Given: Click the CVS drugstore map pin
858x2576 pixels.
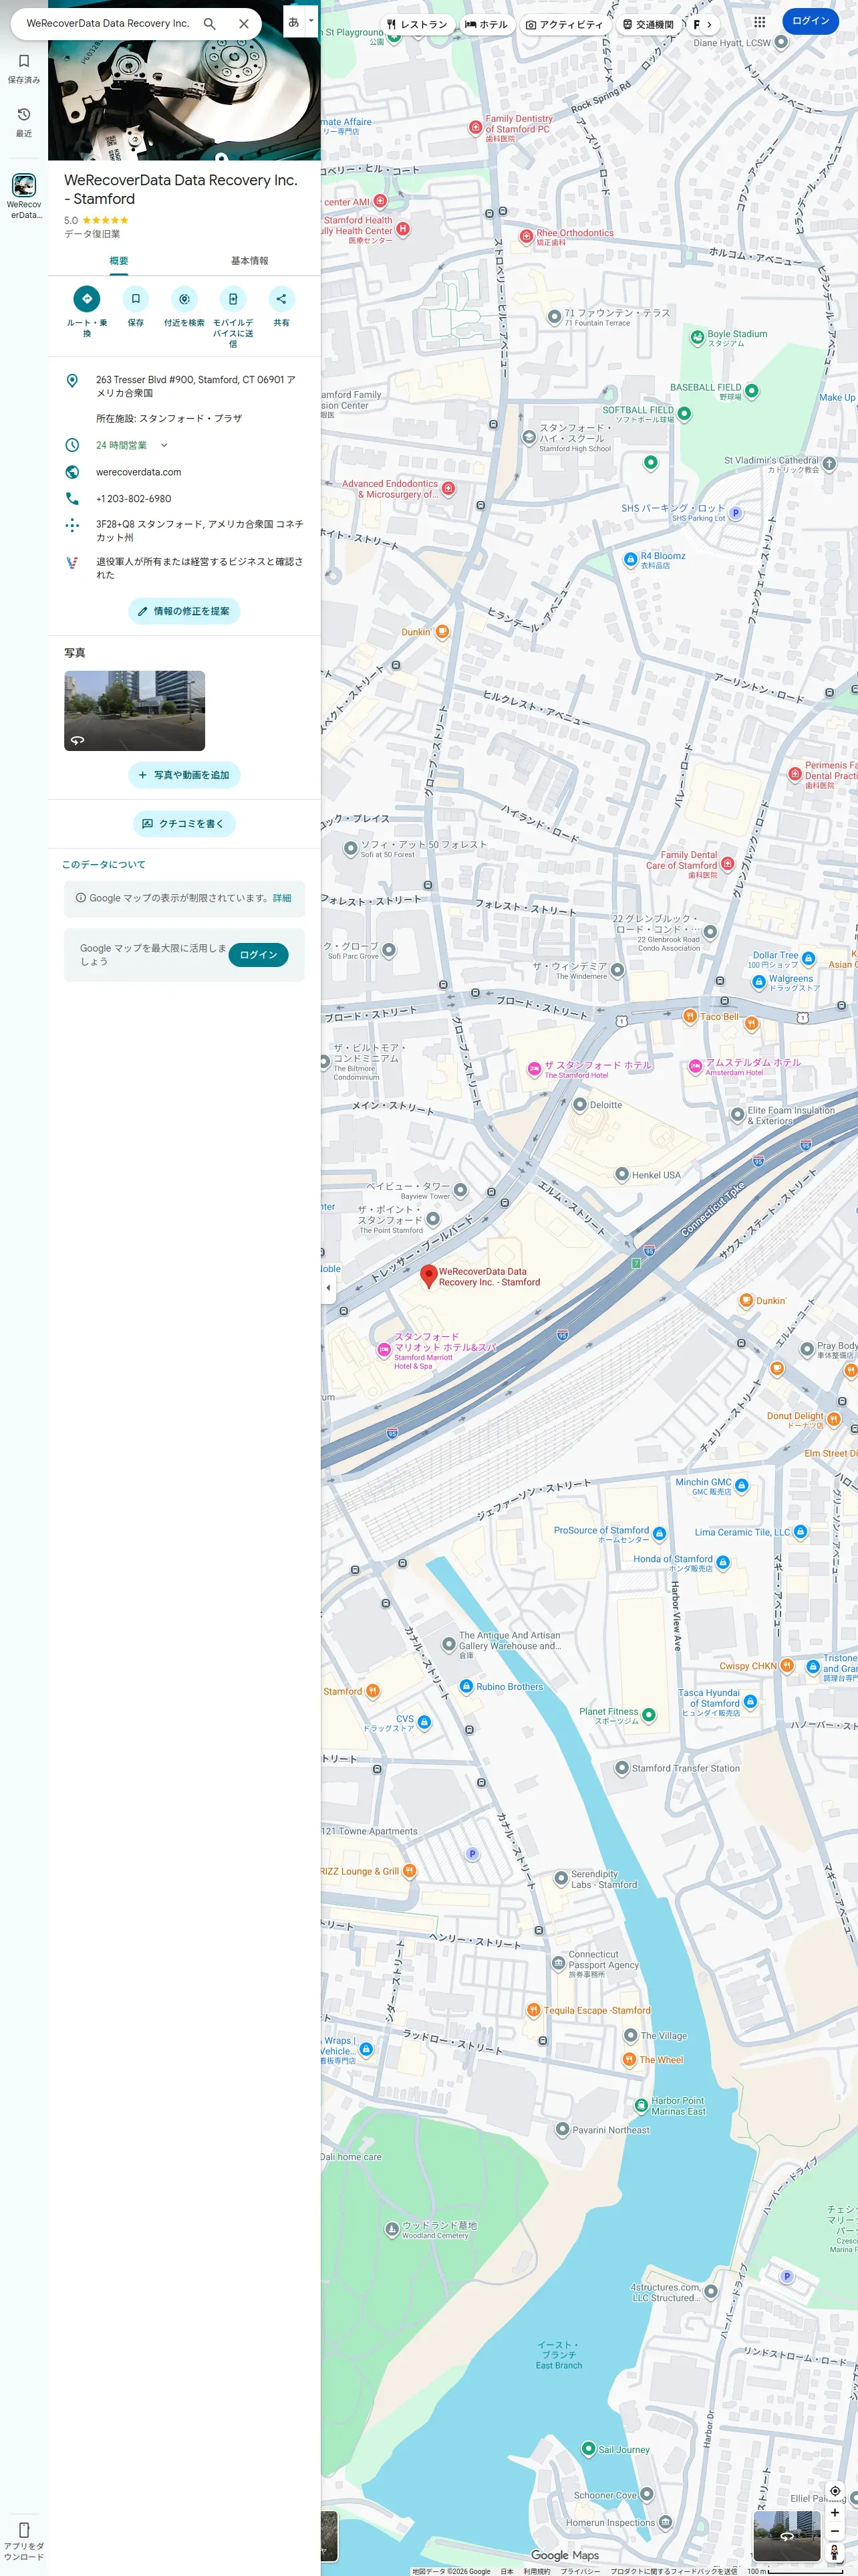Looking at the screenshot, I should [424, 1722].
